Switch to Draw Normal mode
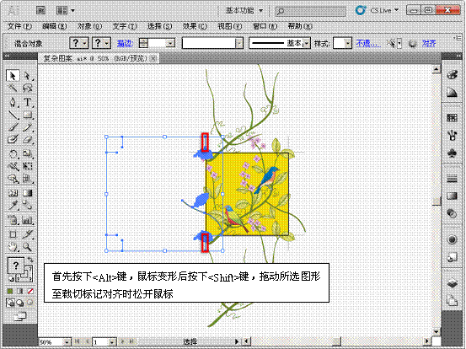 [10, 303]
